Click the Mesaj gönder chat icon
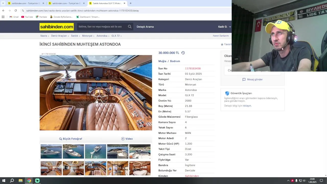This screenshot has height=184, width=327. [244, 79]
